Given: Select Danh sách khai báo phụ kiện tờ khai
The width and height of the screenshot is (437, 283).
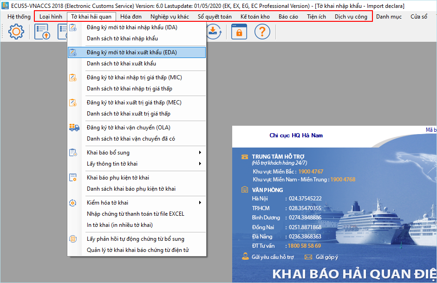Looking at the screenshot, I should 137,189.
